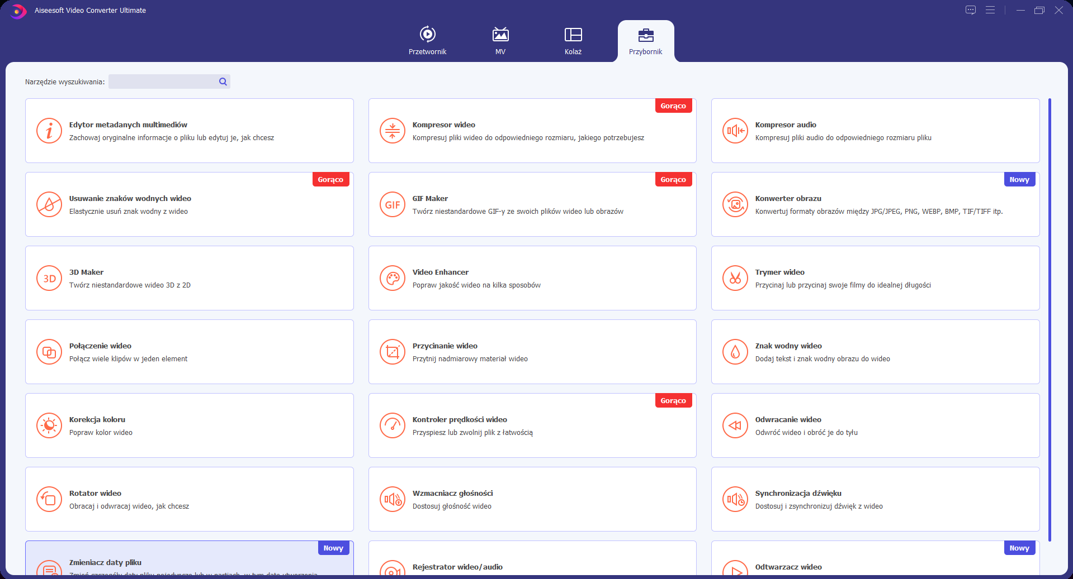
Task: Open Kompresor wideo title
Action: tap(444, 125)
